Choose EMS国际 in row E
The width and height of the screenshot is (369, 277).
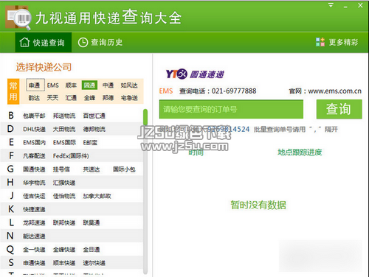[64, 142]
